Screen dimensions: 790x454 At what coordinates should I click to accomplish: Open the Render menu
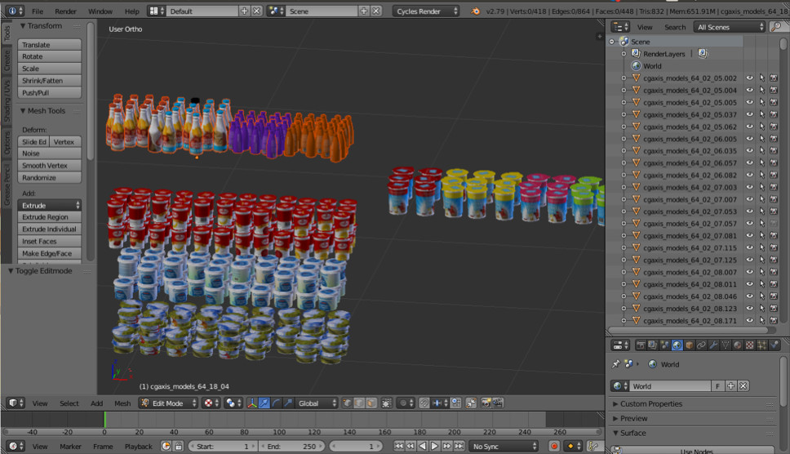(x=65, y=11)
